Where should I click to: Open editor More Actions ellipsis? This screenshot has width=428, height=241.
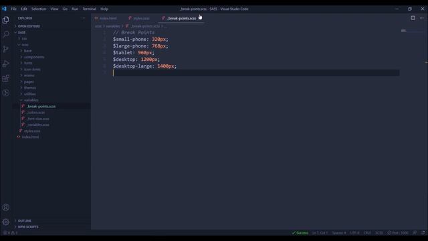[422, 18]
